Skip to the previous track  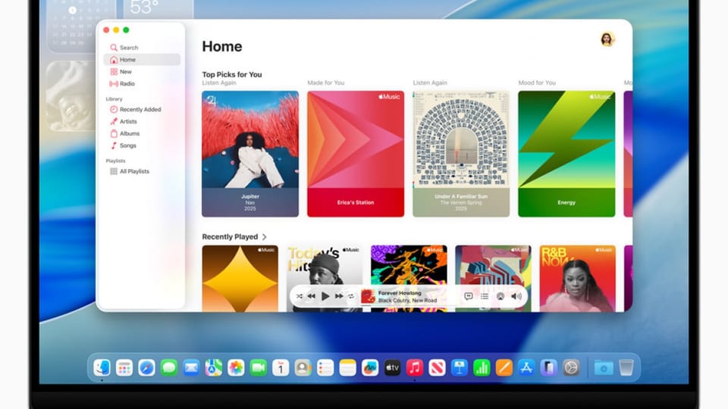pos(312,296)
